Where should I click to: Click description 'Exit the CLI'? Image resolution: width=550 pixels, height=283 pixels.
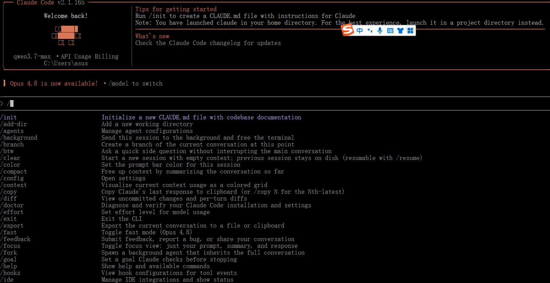(122, 219)
